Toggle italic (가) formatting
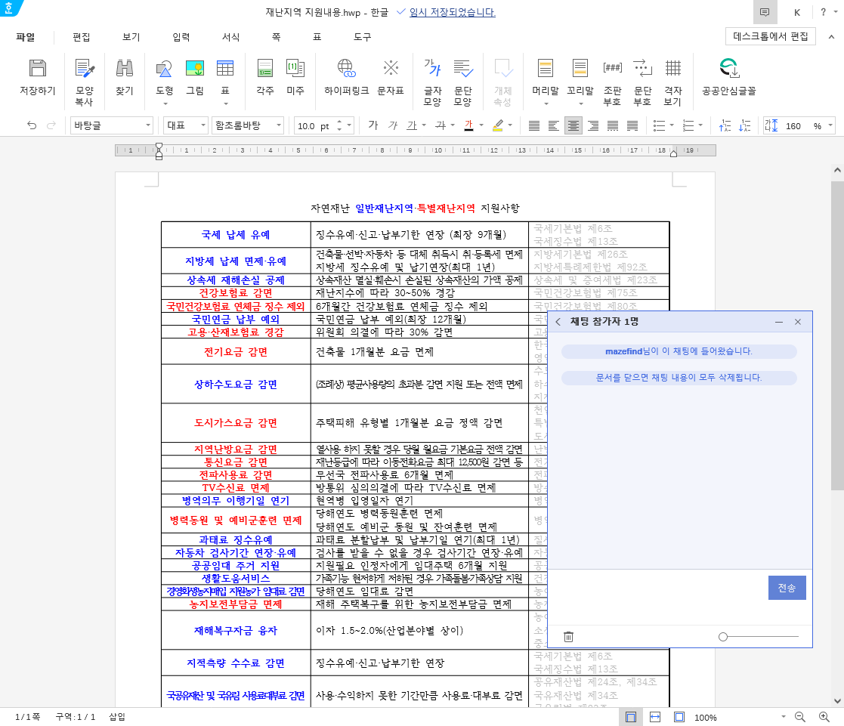 pyautogui.click(x=392, y=125)
